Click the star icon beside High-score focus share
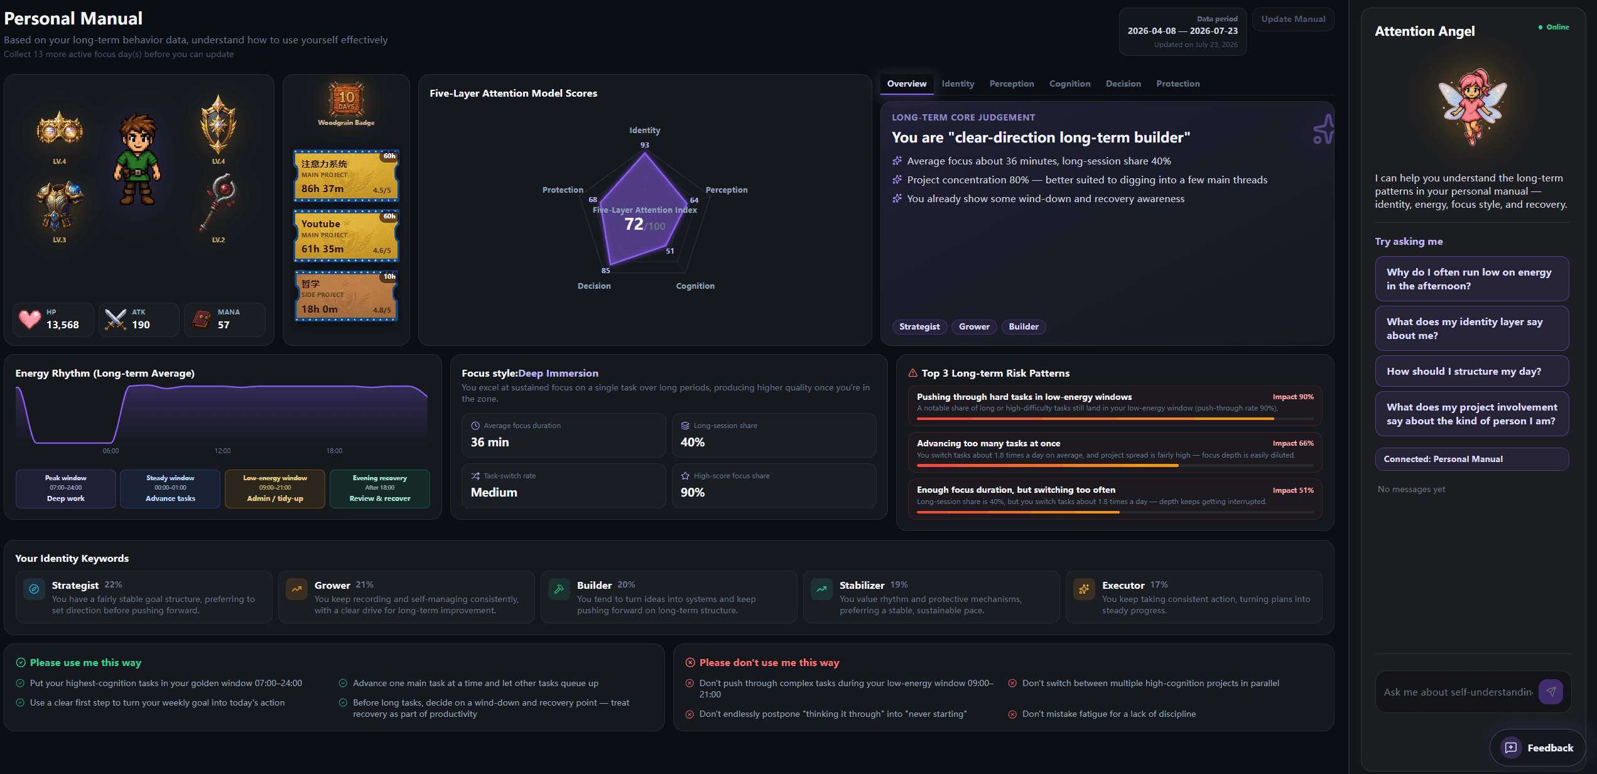Viewport: 1597px width, 774px height. click(x=685, y=476)
